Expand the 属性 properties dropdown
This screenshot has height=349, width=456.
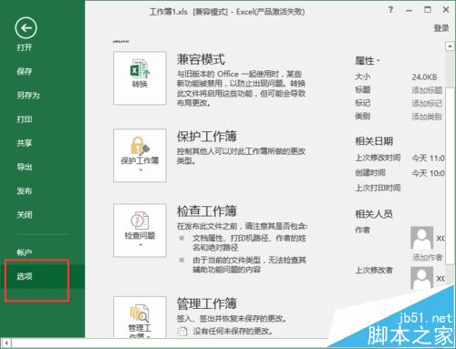[368, 61]
